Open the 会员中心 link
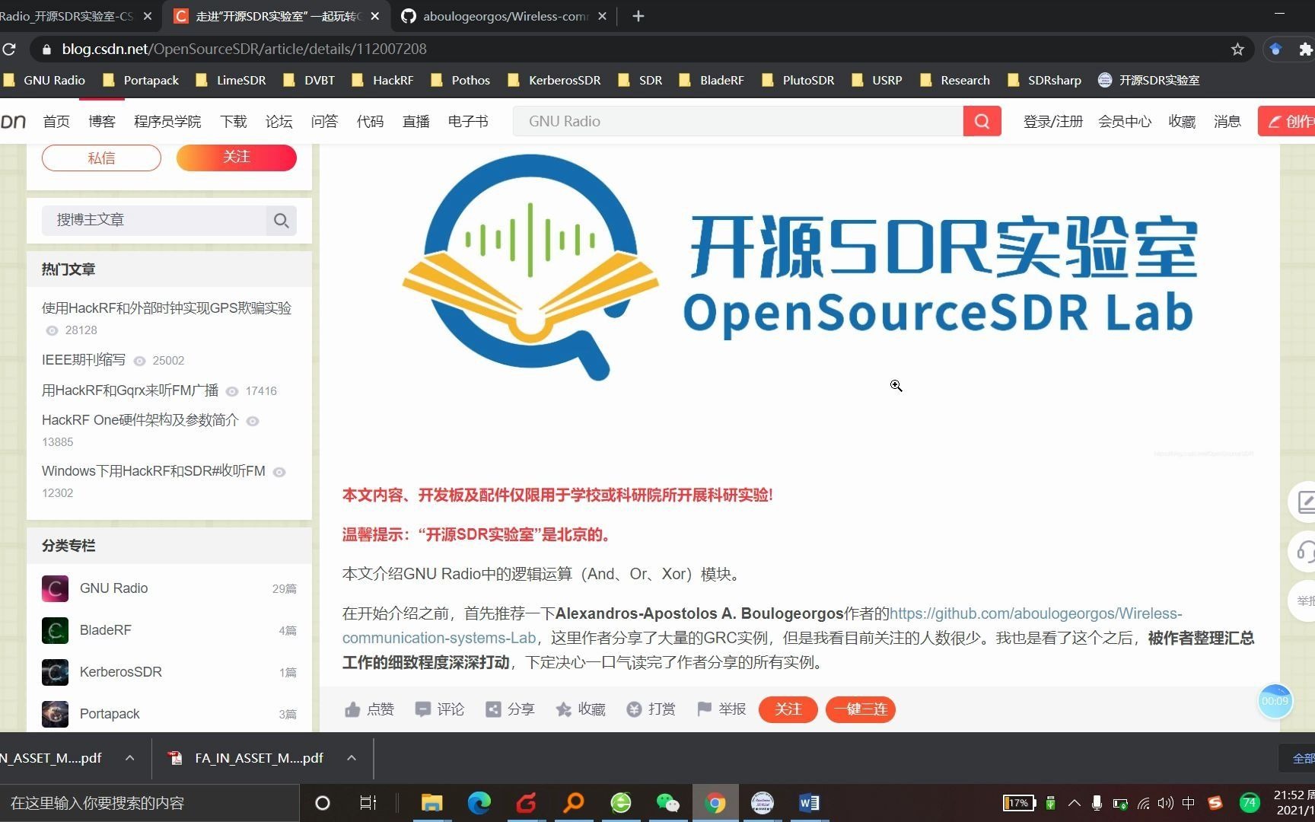The width and height of the screenshot is (1315, 822). tap(1125, 121)
